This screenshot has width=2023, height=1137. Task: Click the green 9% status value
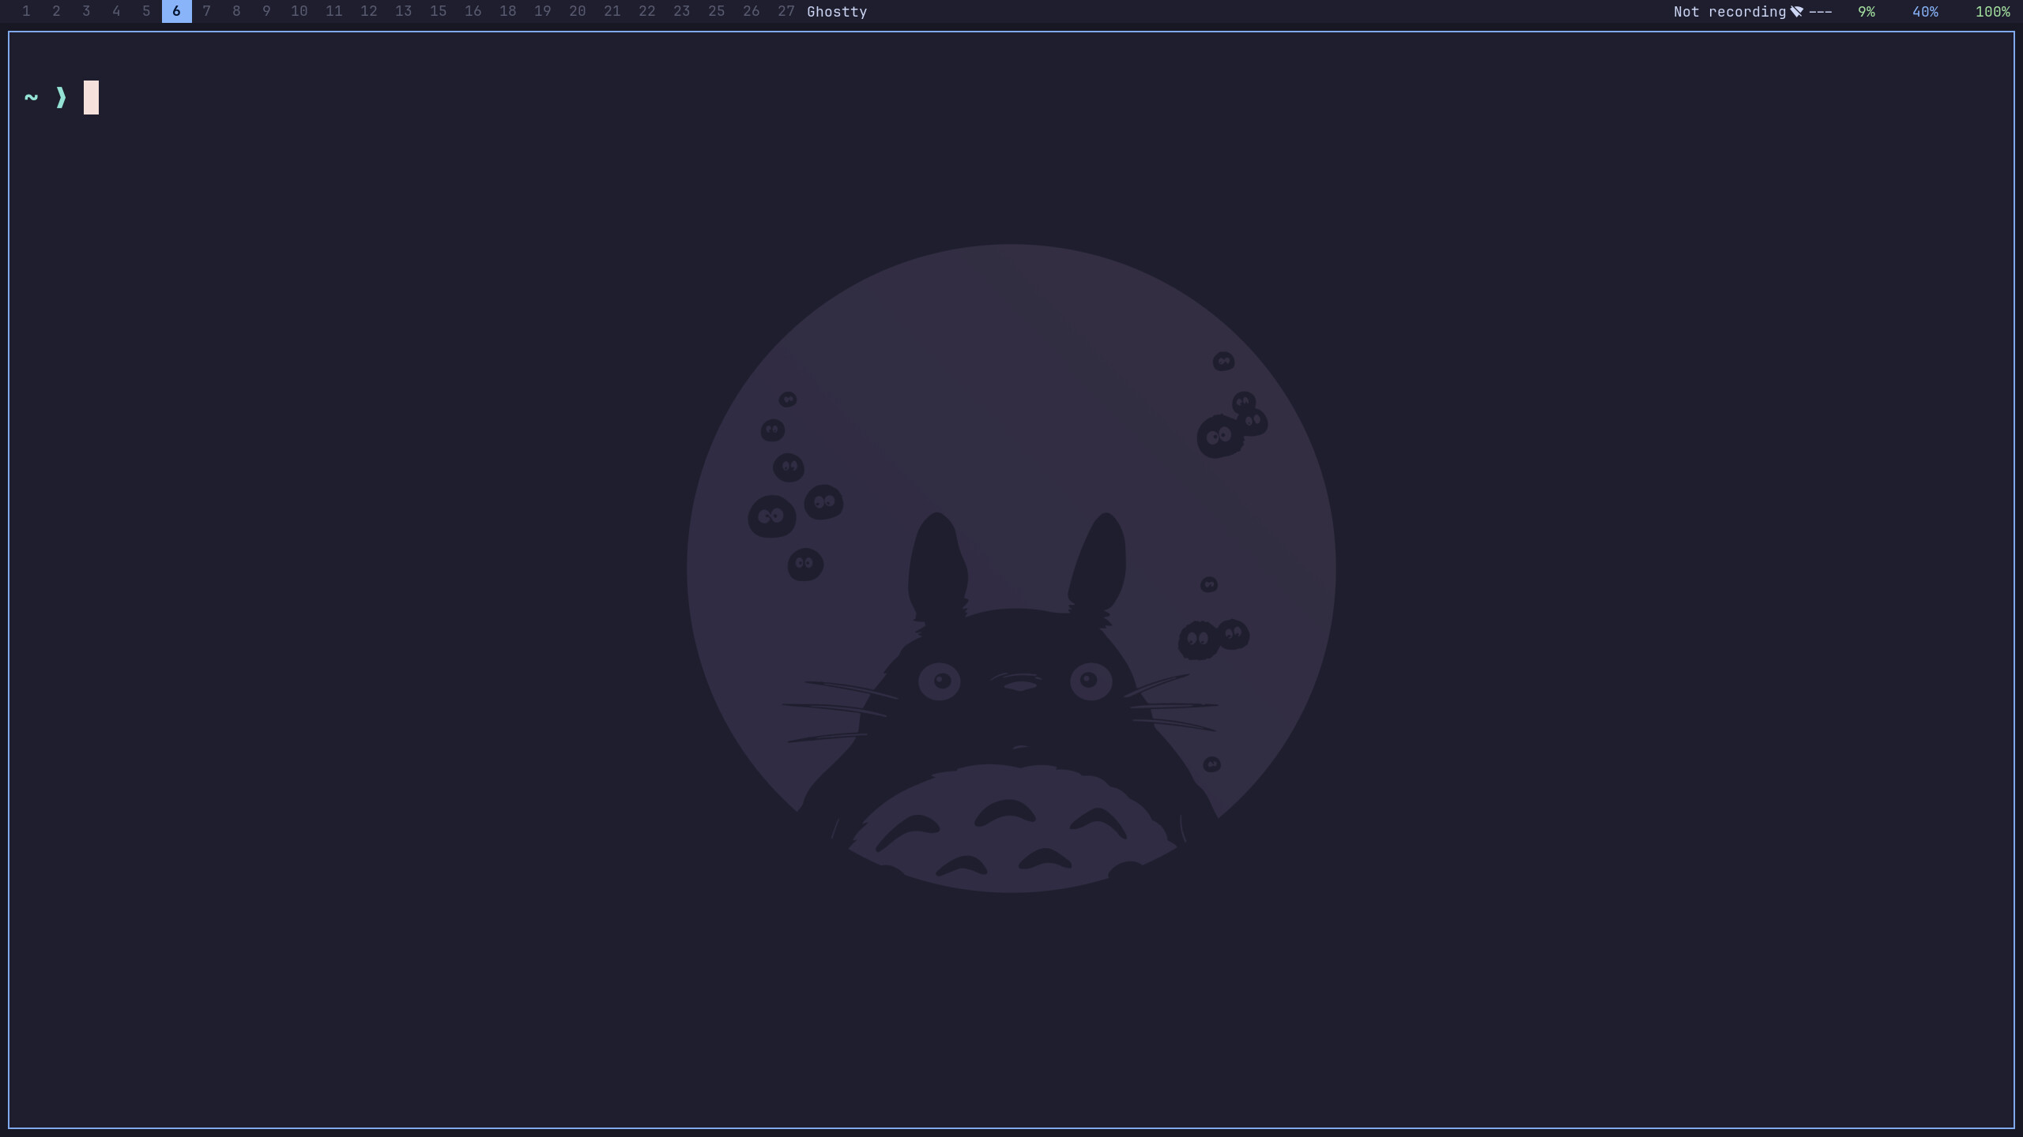pos(1866,12)
